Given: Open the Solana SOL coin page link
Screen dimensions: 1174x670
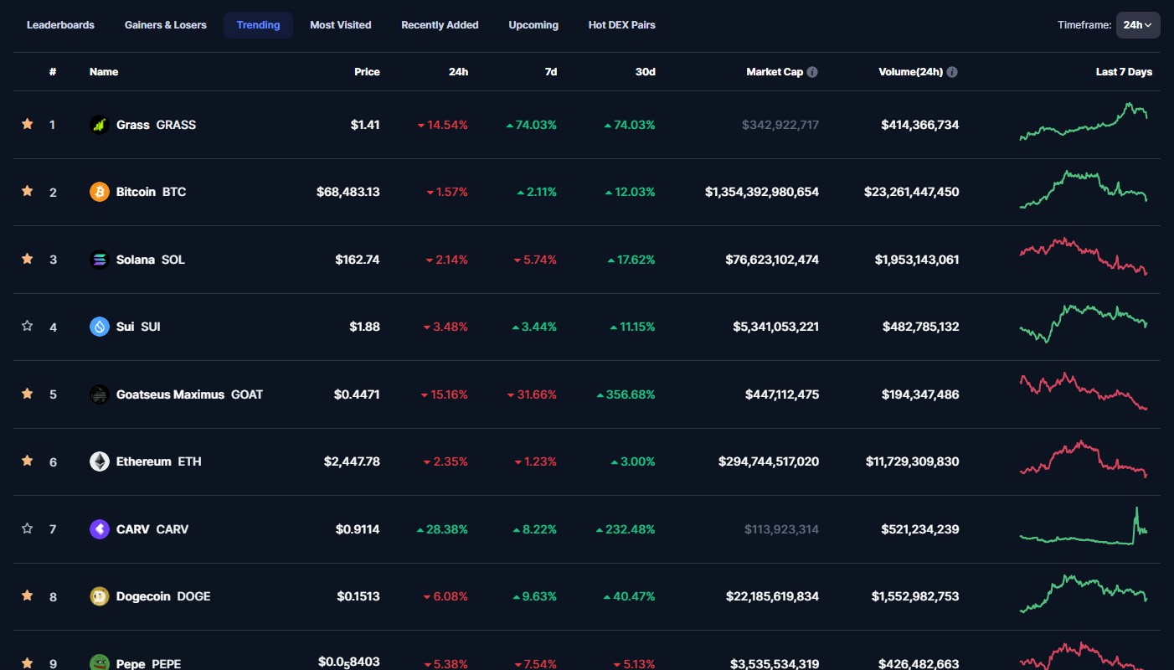Looking at the screenshot, I should pos(137,260).
